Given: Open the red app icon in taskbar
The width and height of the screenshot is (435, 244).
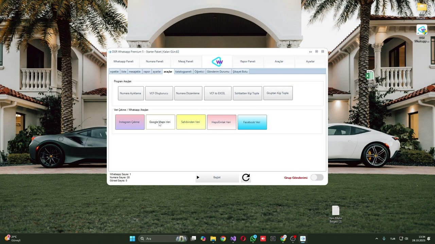Looking at the screenshot, I should 263,239.
